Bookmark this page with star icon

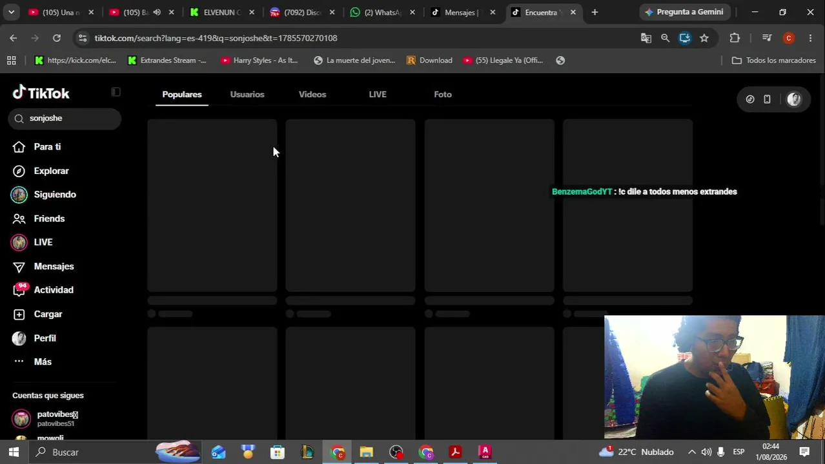pos(704,38)
